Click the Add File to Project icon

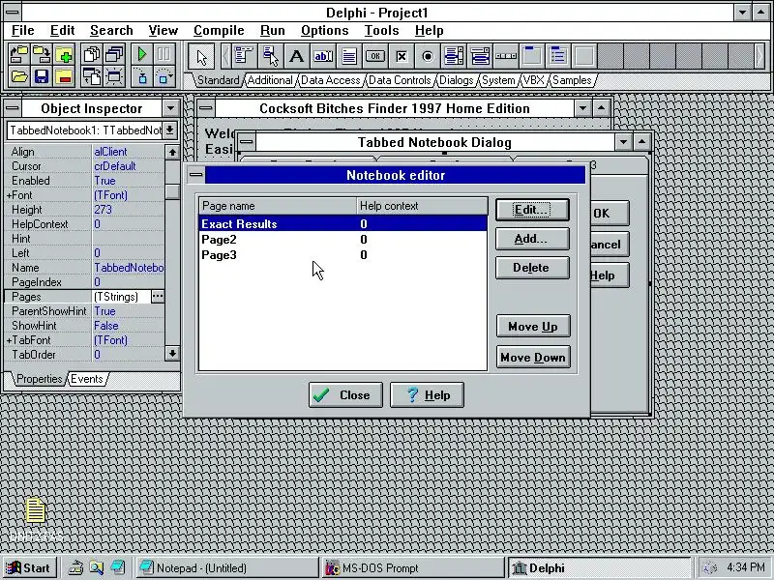click(64, 54)
